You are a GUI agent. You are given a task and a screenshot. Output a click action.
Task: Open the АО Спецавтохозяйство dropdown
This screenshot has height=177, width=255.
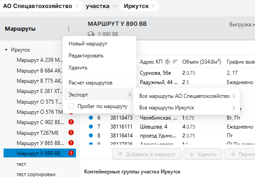pos(41,6)
